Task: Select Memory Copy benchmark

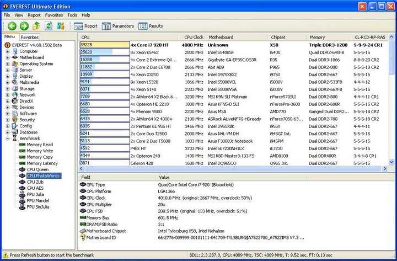Action: (x=40, y=157)
